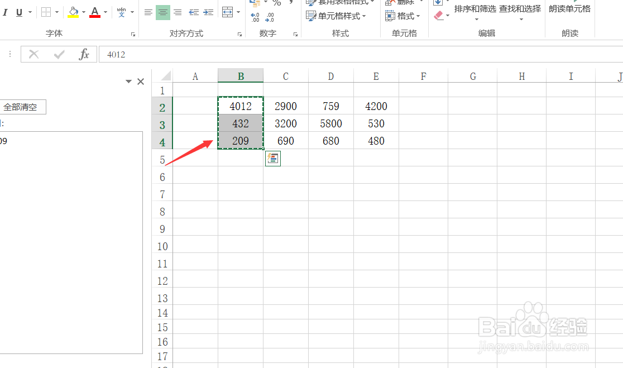Open 排序和筛选 menu
This screenshot has width=623, height=368.
click(x=475, y=12)
